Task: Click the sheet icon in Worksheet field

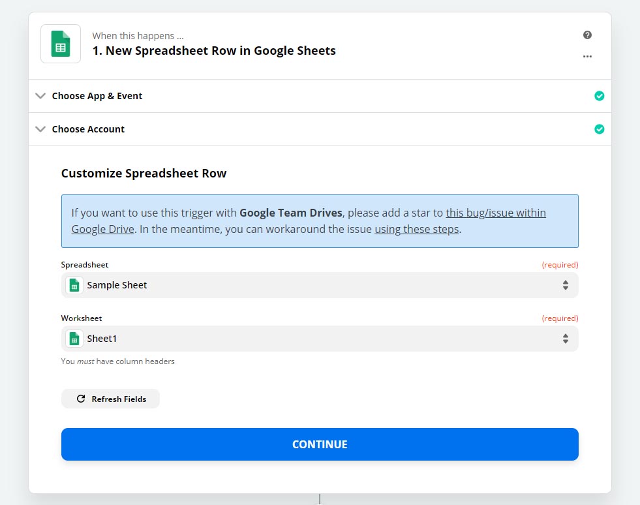Action: click(x=74, y=339)
